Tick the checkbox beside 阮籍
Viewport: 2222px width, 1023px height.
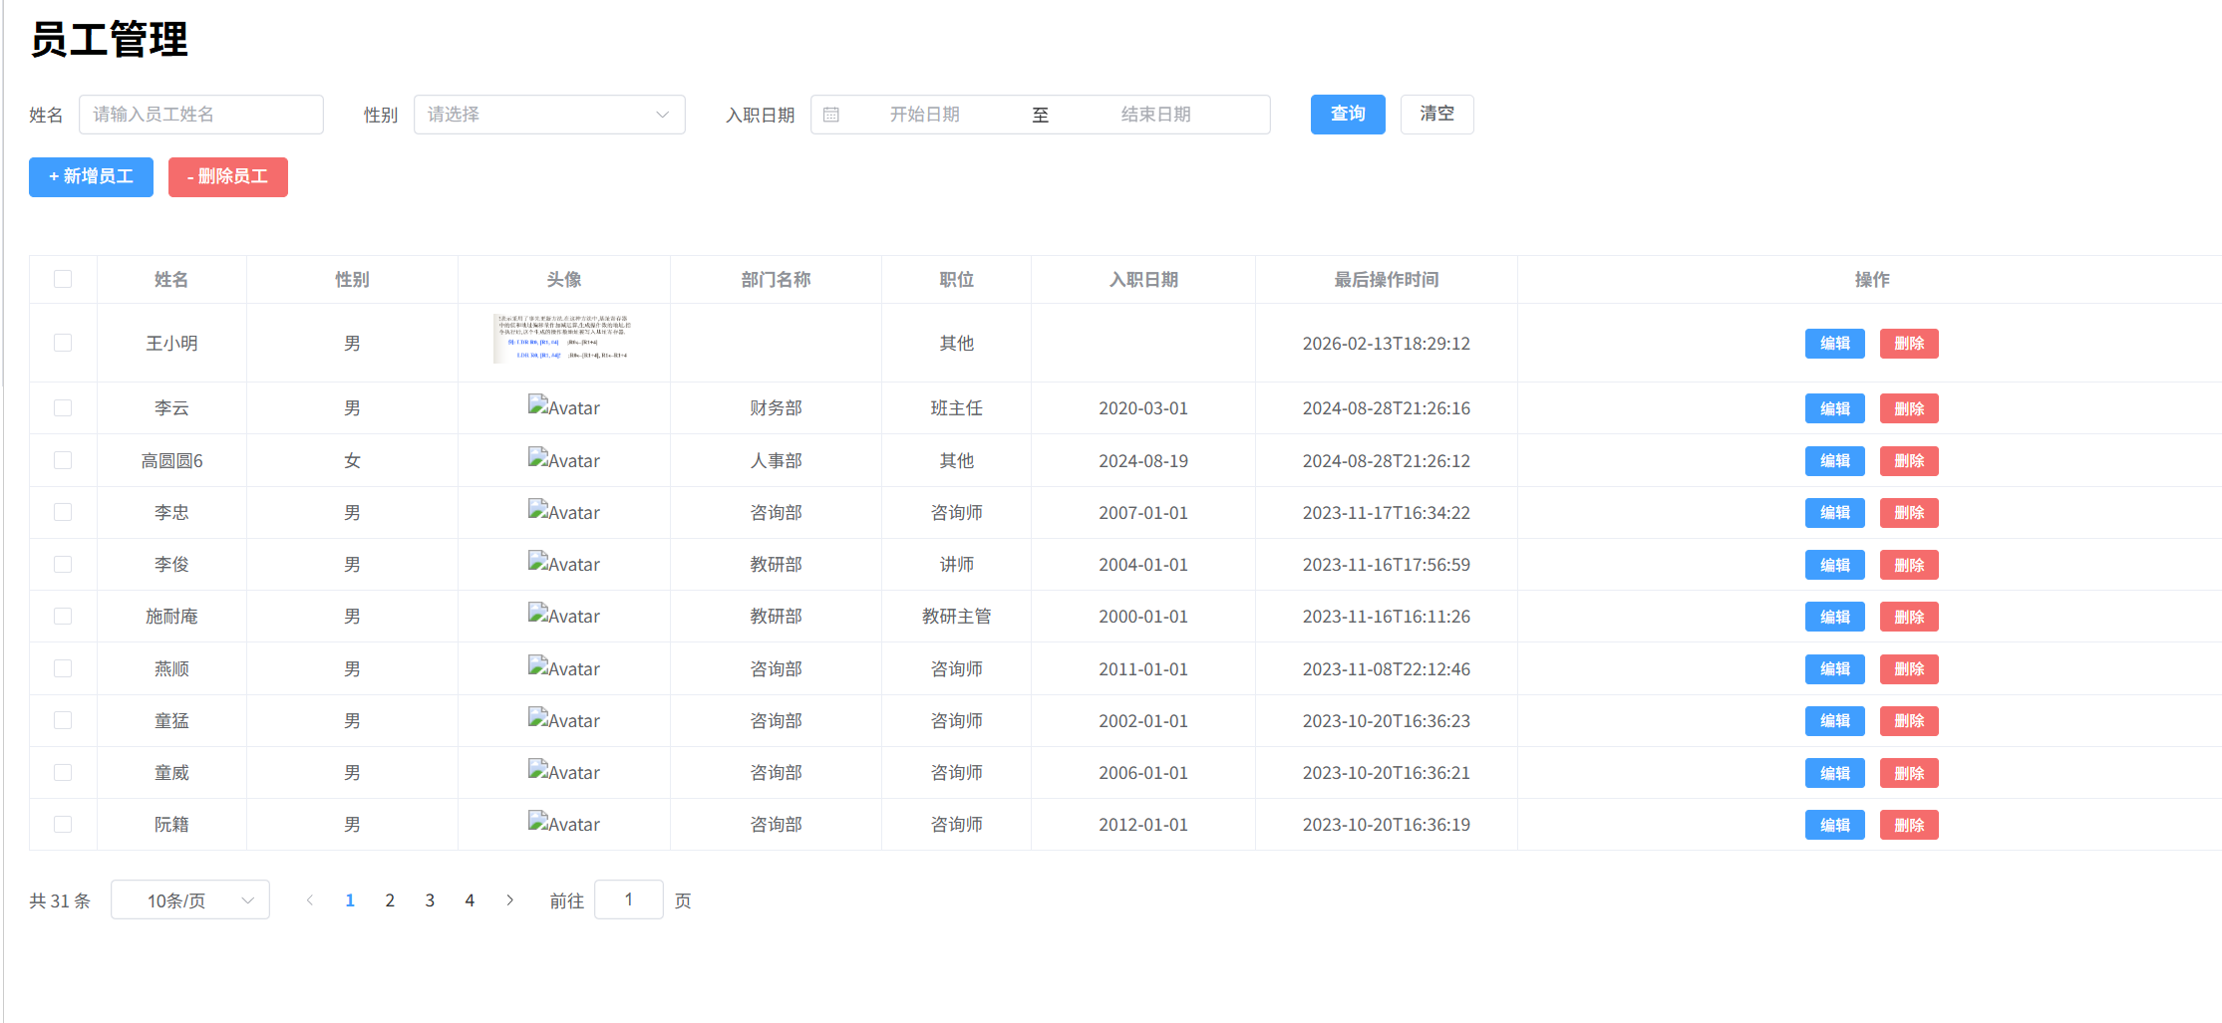pyautogui.click(x=63, y=824)
